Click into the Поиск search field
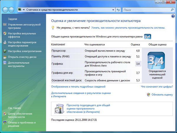 pyautogui.click(x=145, y=10)
